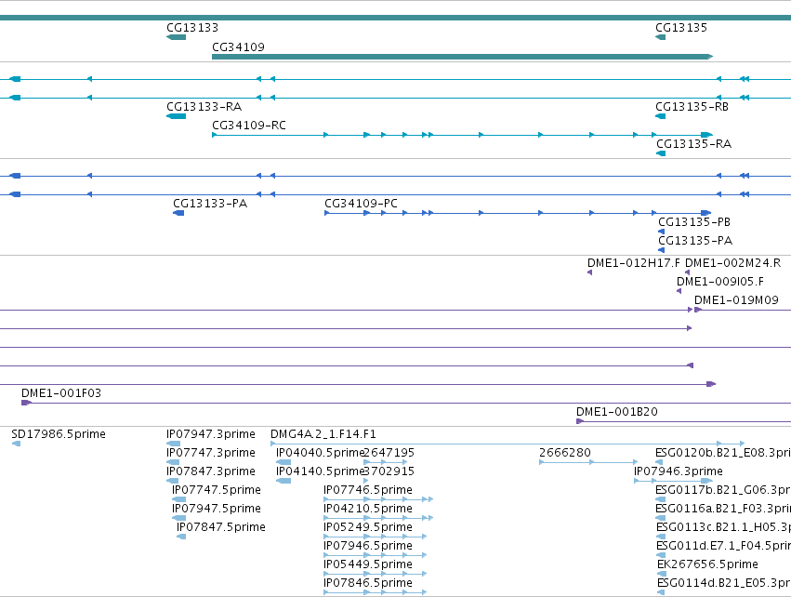The image size is (791, 597).
Task: Select the CG34109-RC transcript label
Action: click(249, 126)
